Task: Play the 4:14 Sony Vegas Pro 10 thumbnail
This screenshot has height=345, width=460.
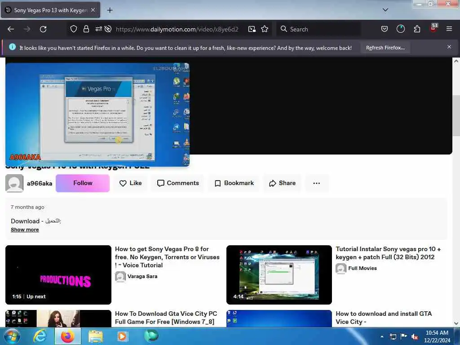Action: [x=279, y=275]
